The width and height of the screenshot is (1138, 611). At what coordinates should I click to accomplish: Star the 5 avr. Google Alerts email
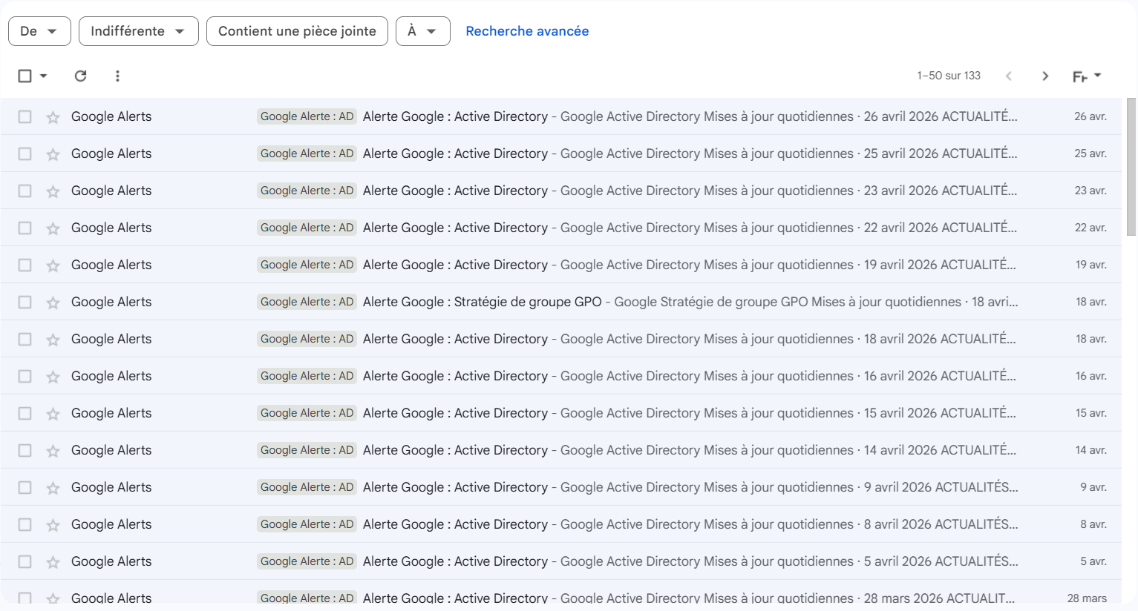[x=53, y=562]
